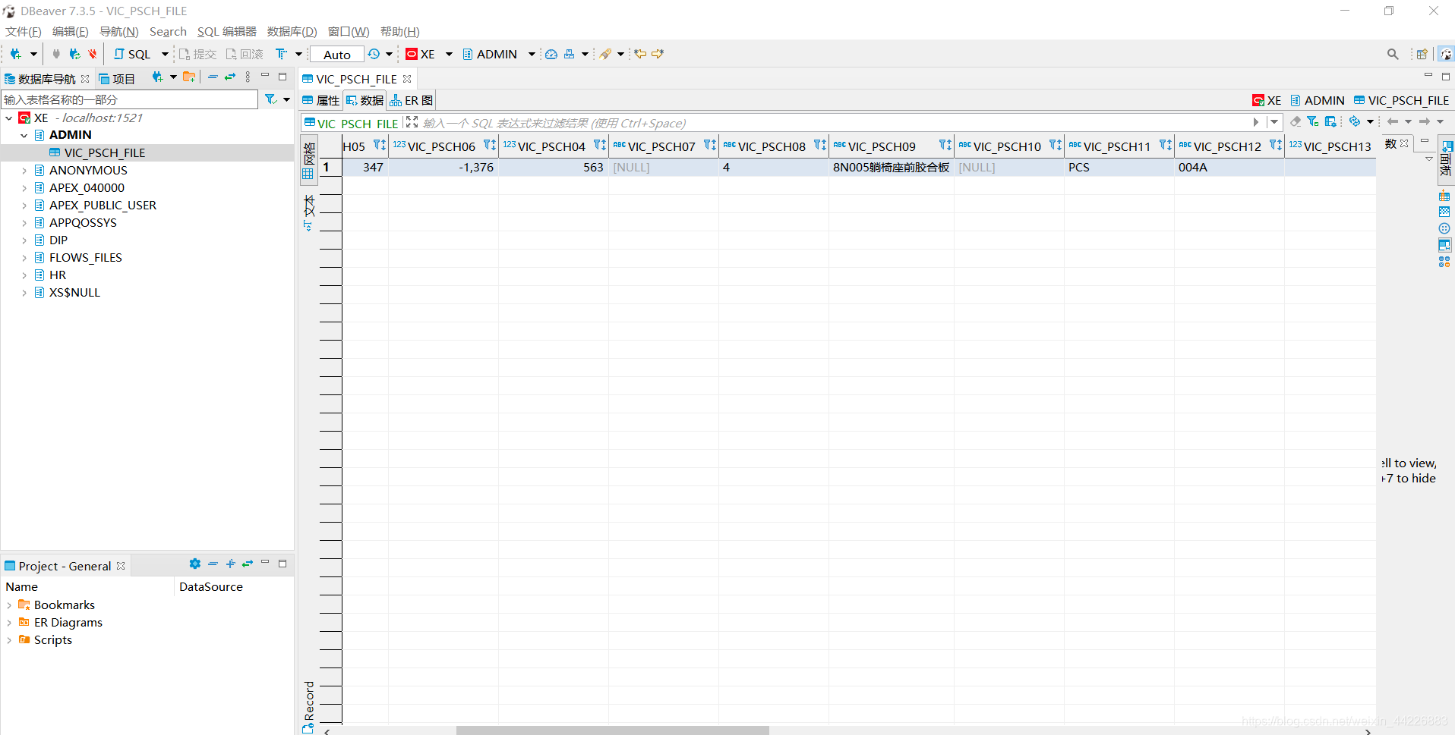Open the active schema dropdown next to ADMIN

point(531,54)
